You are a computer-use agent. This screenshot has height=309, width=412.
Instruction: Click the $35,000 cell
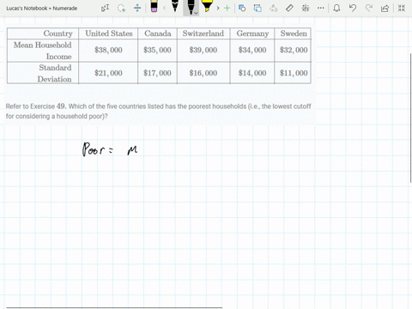[157, 50]
